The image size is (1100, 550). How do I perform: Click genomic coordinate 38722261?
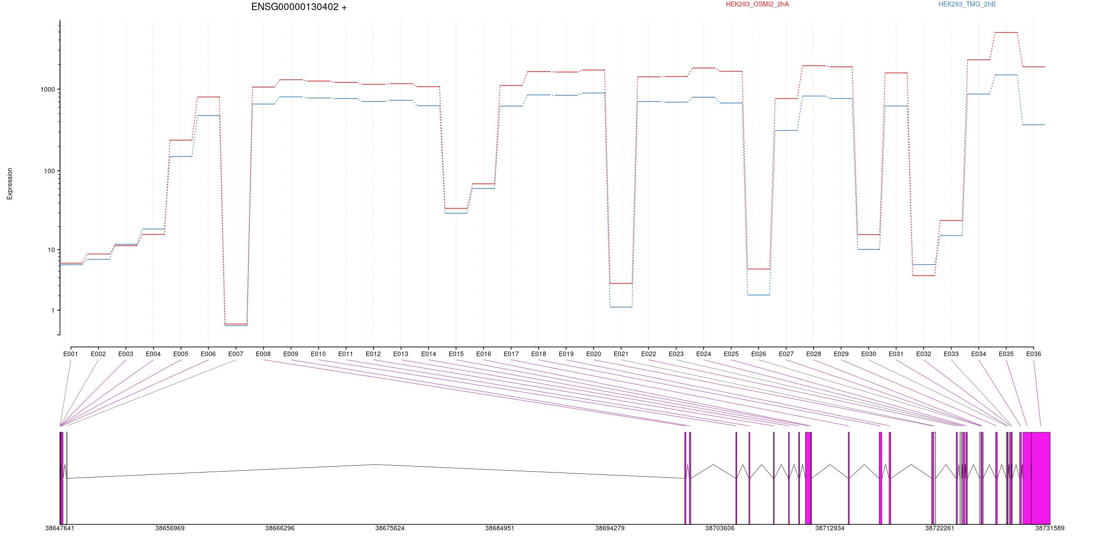(940, 528)
